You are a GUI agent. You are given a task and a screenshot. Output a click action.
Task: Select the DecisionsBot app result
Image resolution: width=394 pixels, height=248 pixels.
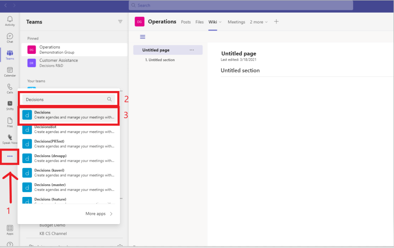[x=68, y=129]
